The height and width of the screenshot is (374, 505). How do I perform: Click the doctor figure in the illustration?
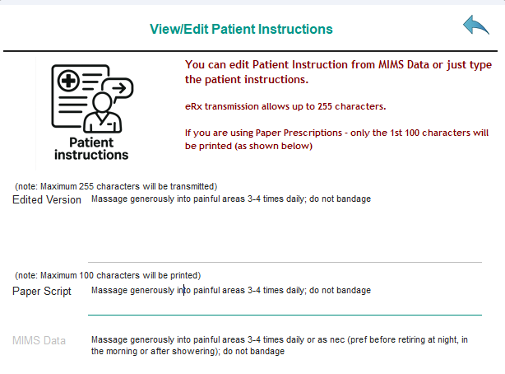pyautogui.click(x=103, y=112)
